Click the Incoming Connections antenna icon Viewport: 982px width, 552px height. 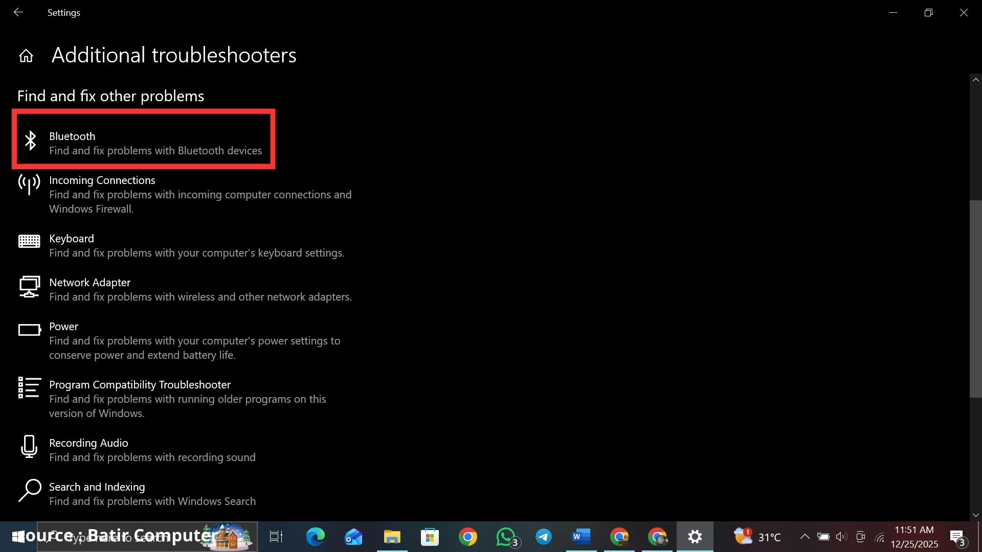click(x=29, y=184)
